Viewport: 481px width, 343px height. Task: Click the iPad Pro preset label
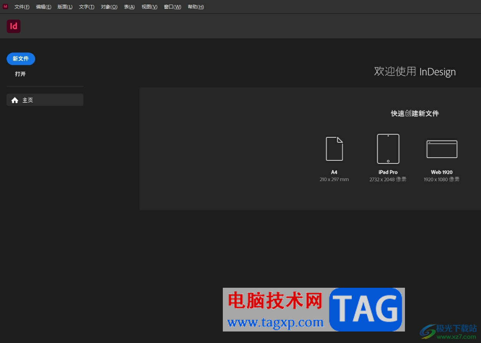388,172
